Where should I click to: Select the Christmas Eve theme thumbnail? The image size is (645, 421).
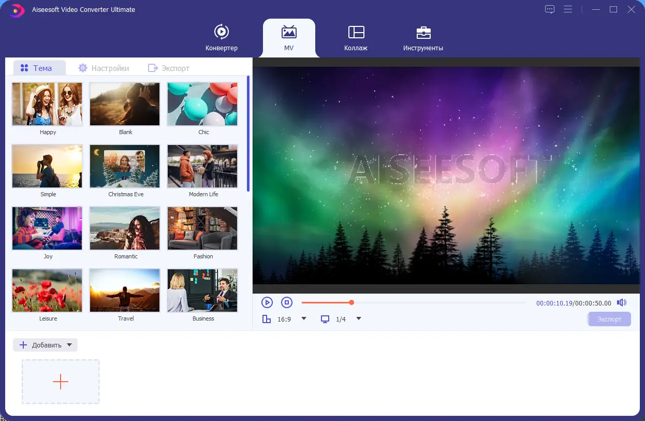click(125, 166)
